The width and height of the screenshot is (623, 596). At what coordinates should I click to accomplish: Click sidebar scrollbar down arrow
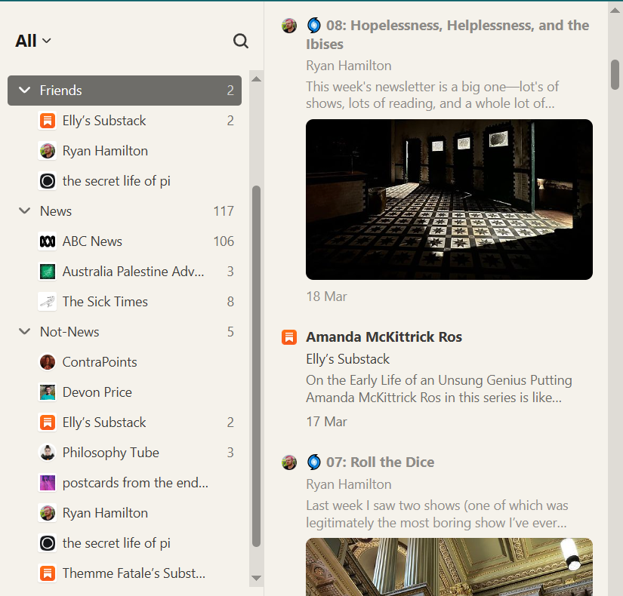click(256, 578)
